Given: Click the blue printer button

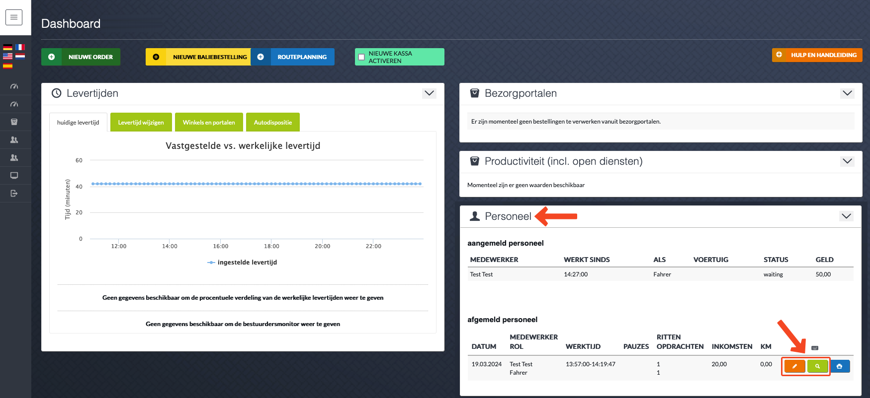Looking at the screenshot, I should coord(840,366).
